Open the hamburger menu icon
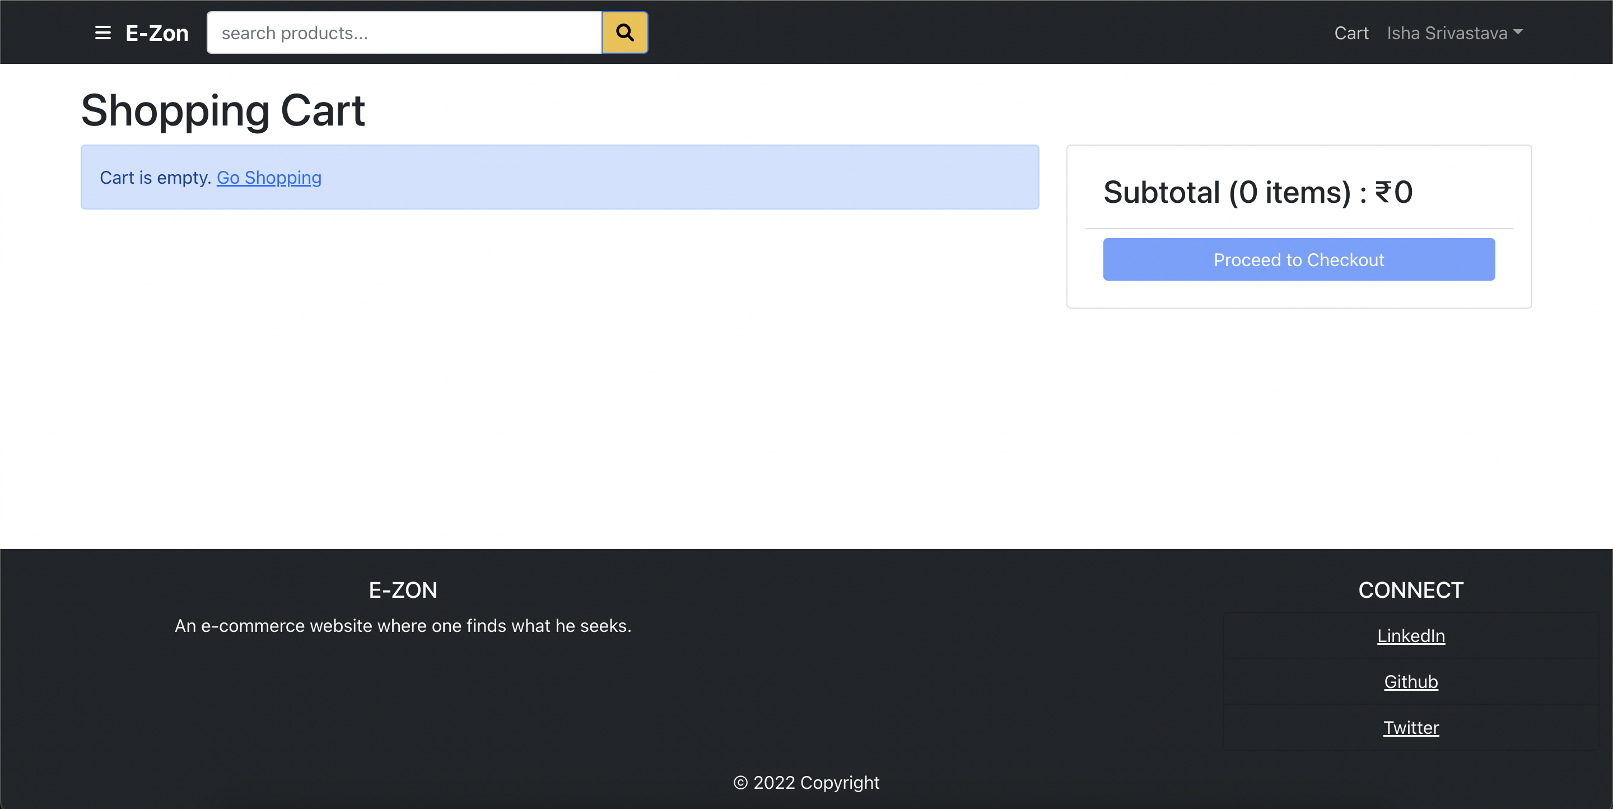Image resolution: width=1613 pixels, height=809 pixels. (102, 32)
